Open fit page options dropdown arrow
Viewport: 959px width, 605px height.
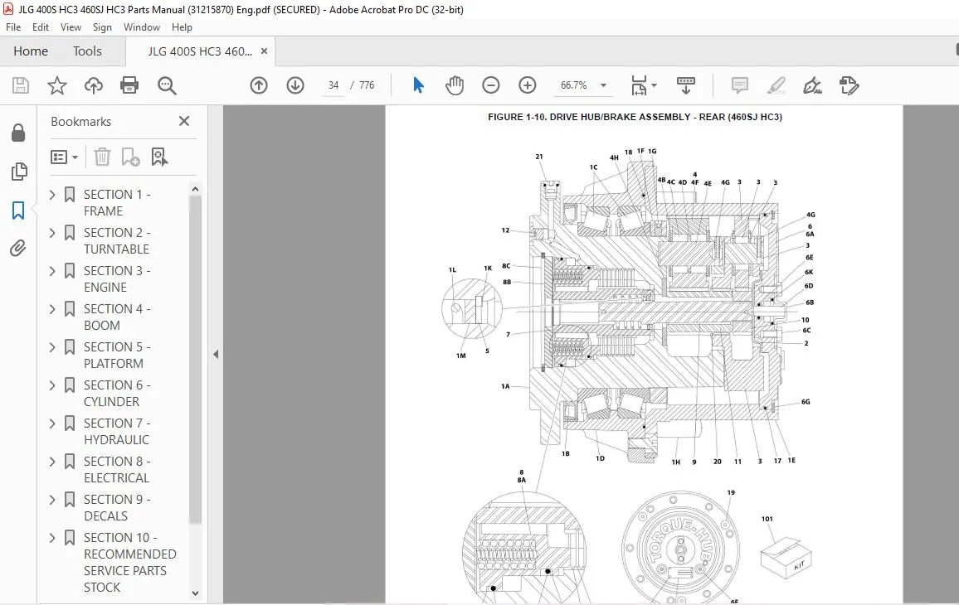pos(654,85)
